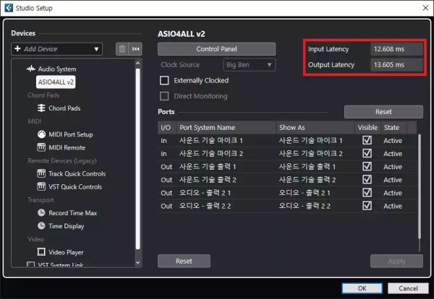Select Chord Pads device entry
The width and height of the screenshot is (434, 299).
[64, 108]
